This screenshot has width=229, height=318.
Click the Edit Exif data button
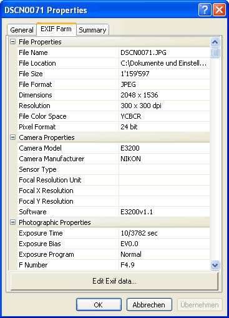coord(114,281)
